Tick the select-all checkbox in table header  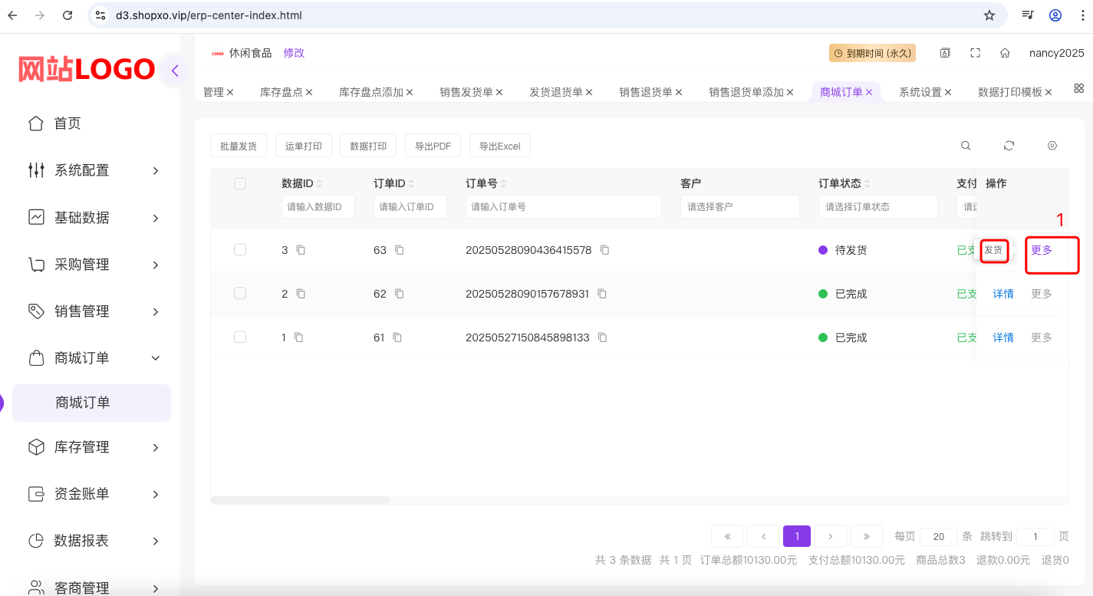pos(240,183)
